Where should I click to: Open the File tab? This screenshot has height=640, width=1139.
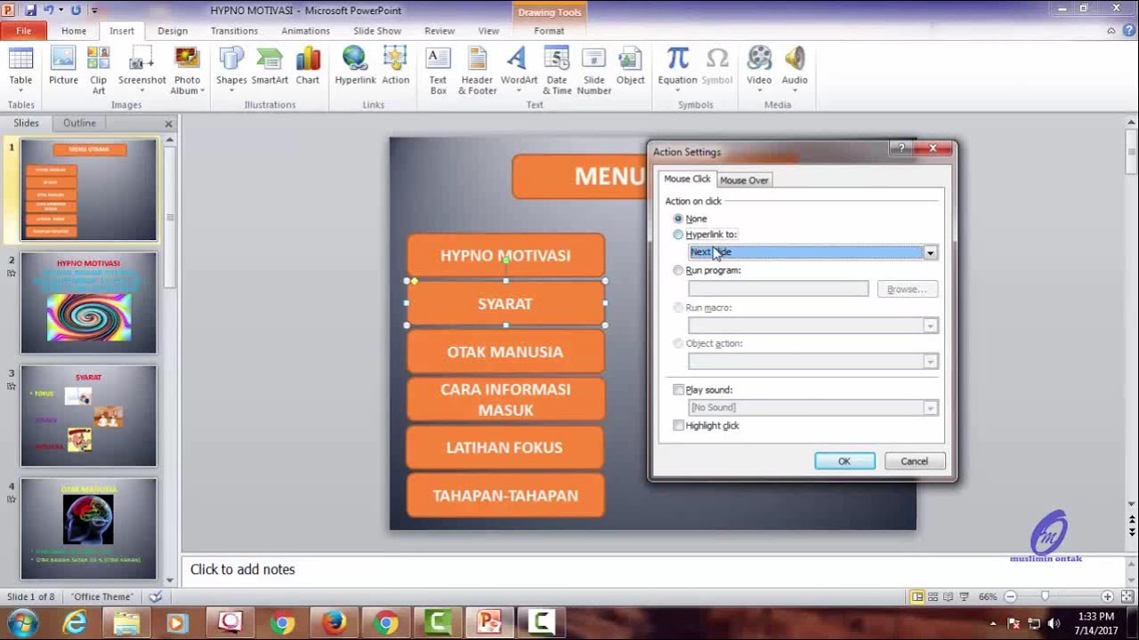(x=24, y=30)
